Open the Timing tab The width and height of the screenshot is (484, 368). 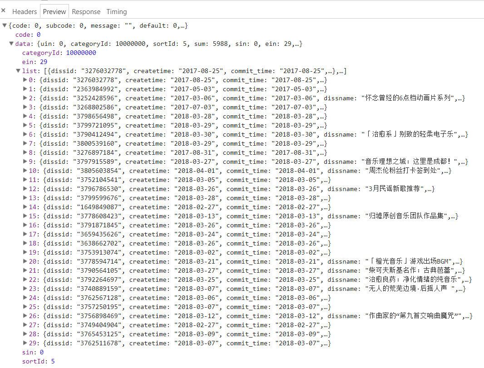tap(117, 12)
